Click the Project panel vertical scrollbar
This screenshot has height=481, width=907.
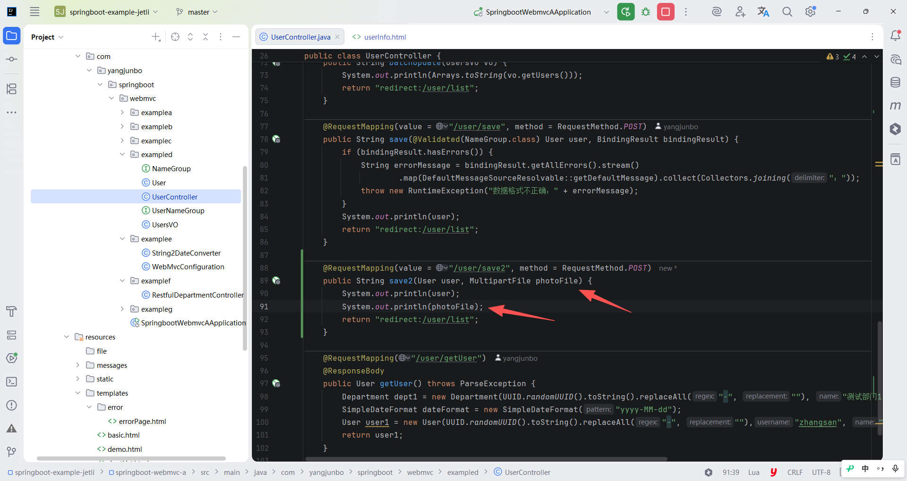245,258
